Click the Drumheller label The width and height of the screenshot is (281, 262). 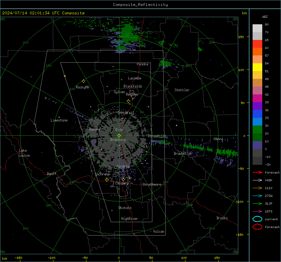(x=183, y=154)
